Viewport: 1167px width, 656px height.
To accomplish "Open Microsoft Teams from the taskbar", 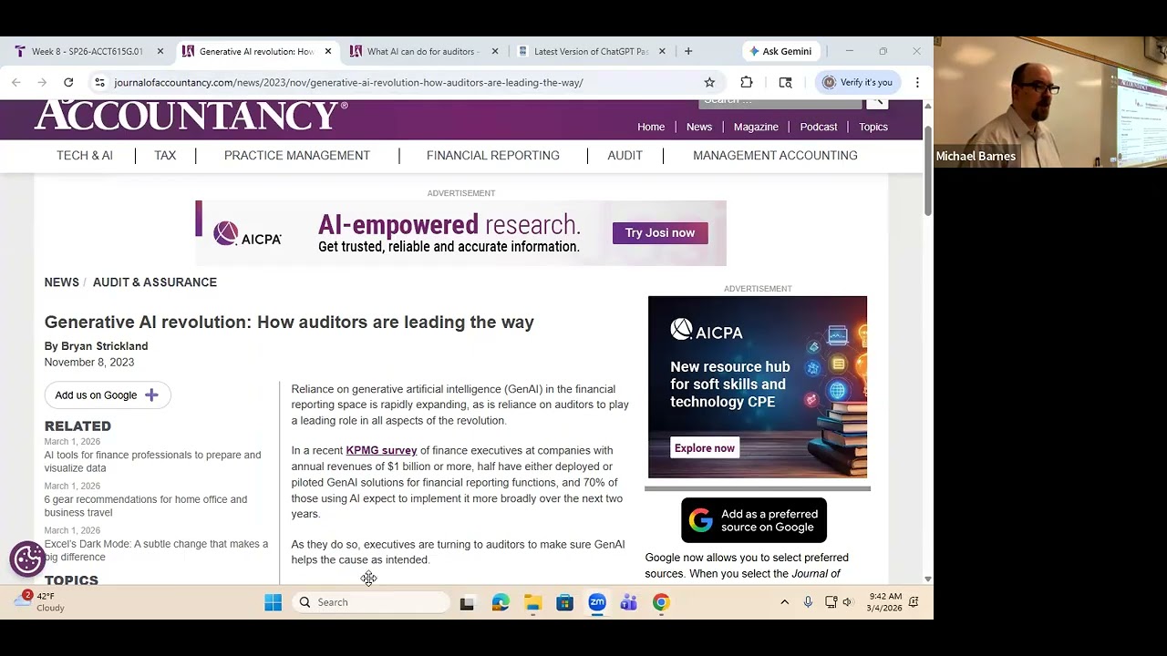I will tap(629, 602).
